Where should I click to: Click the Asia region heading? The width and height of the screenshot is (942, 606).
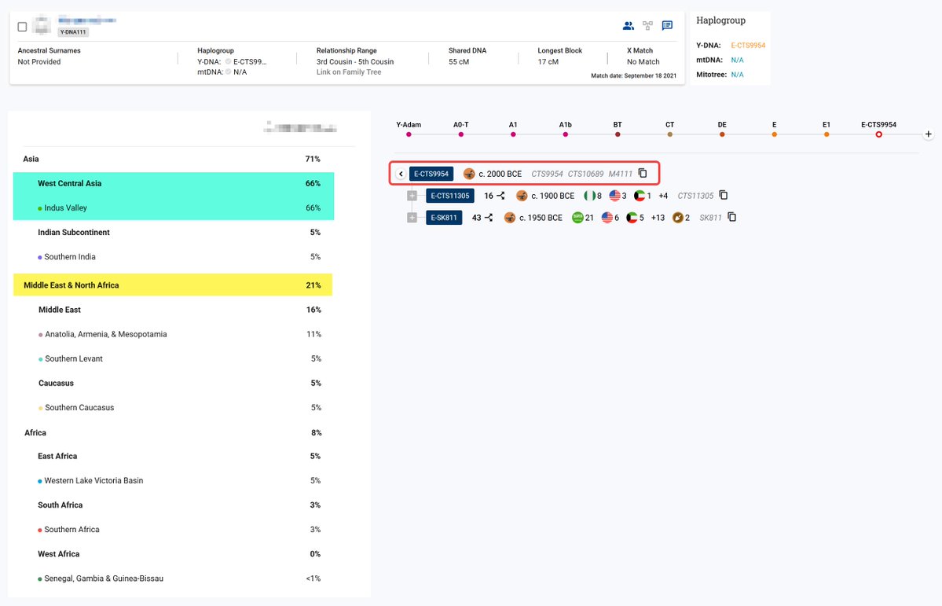31,160
